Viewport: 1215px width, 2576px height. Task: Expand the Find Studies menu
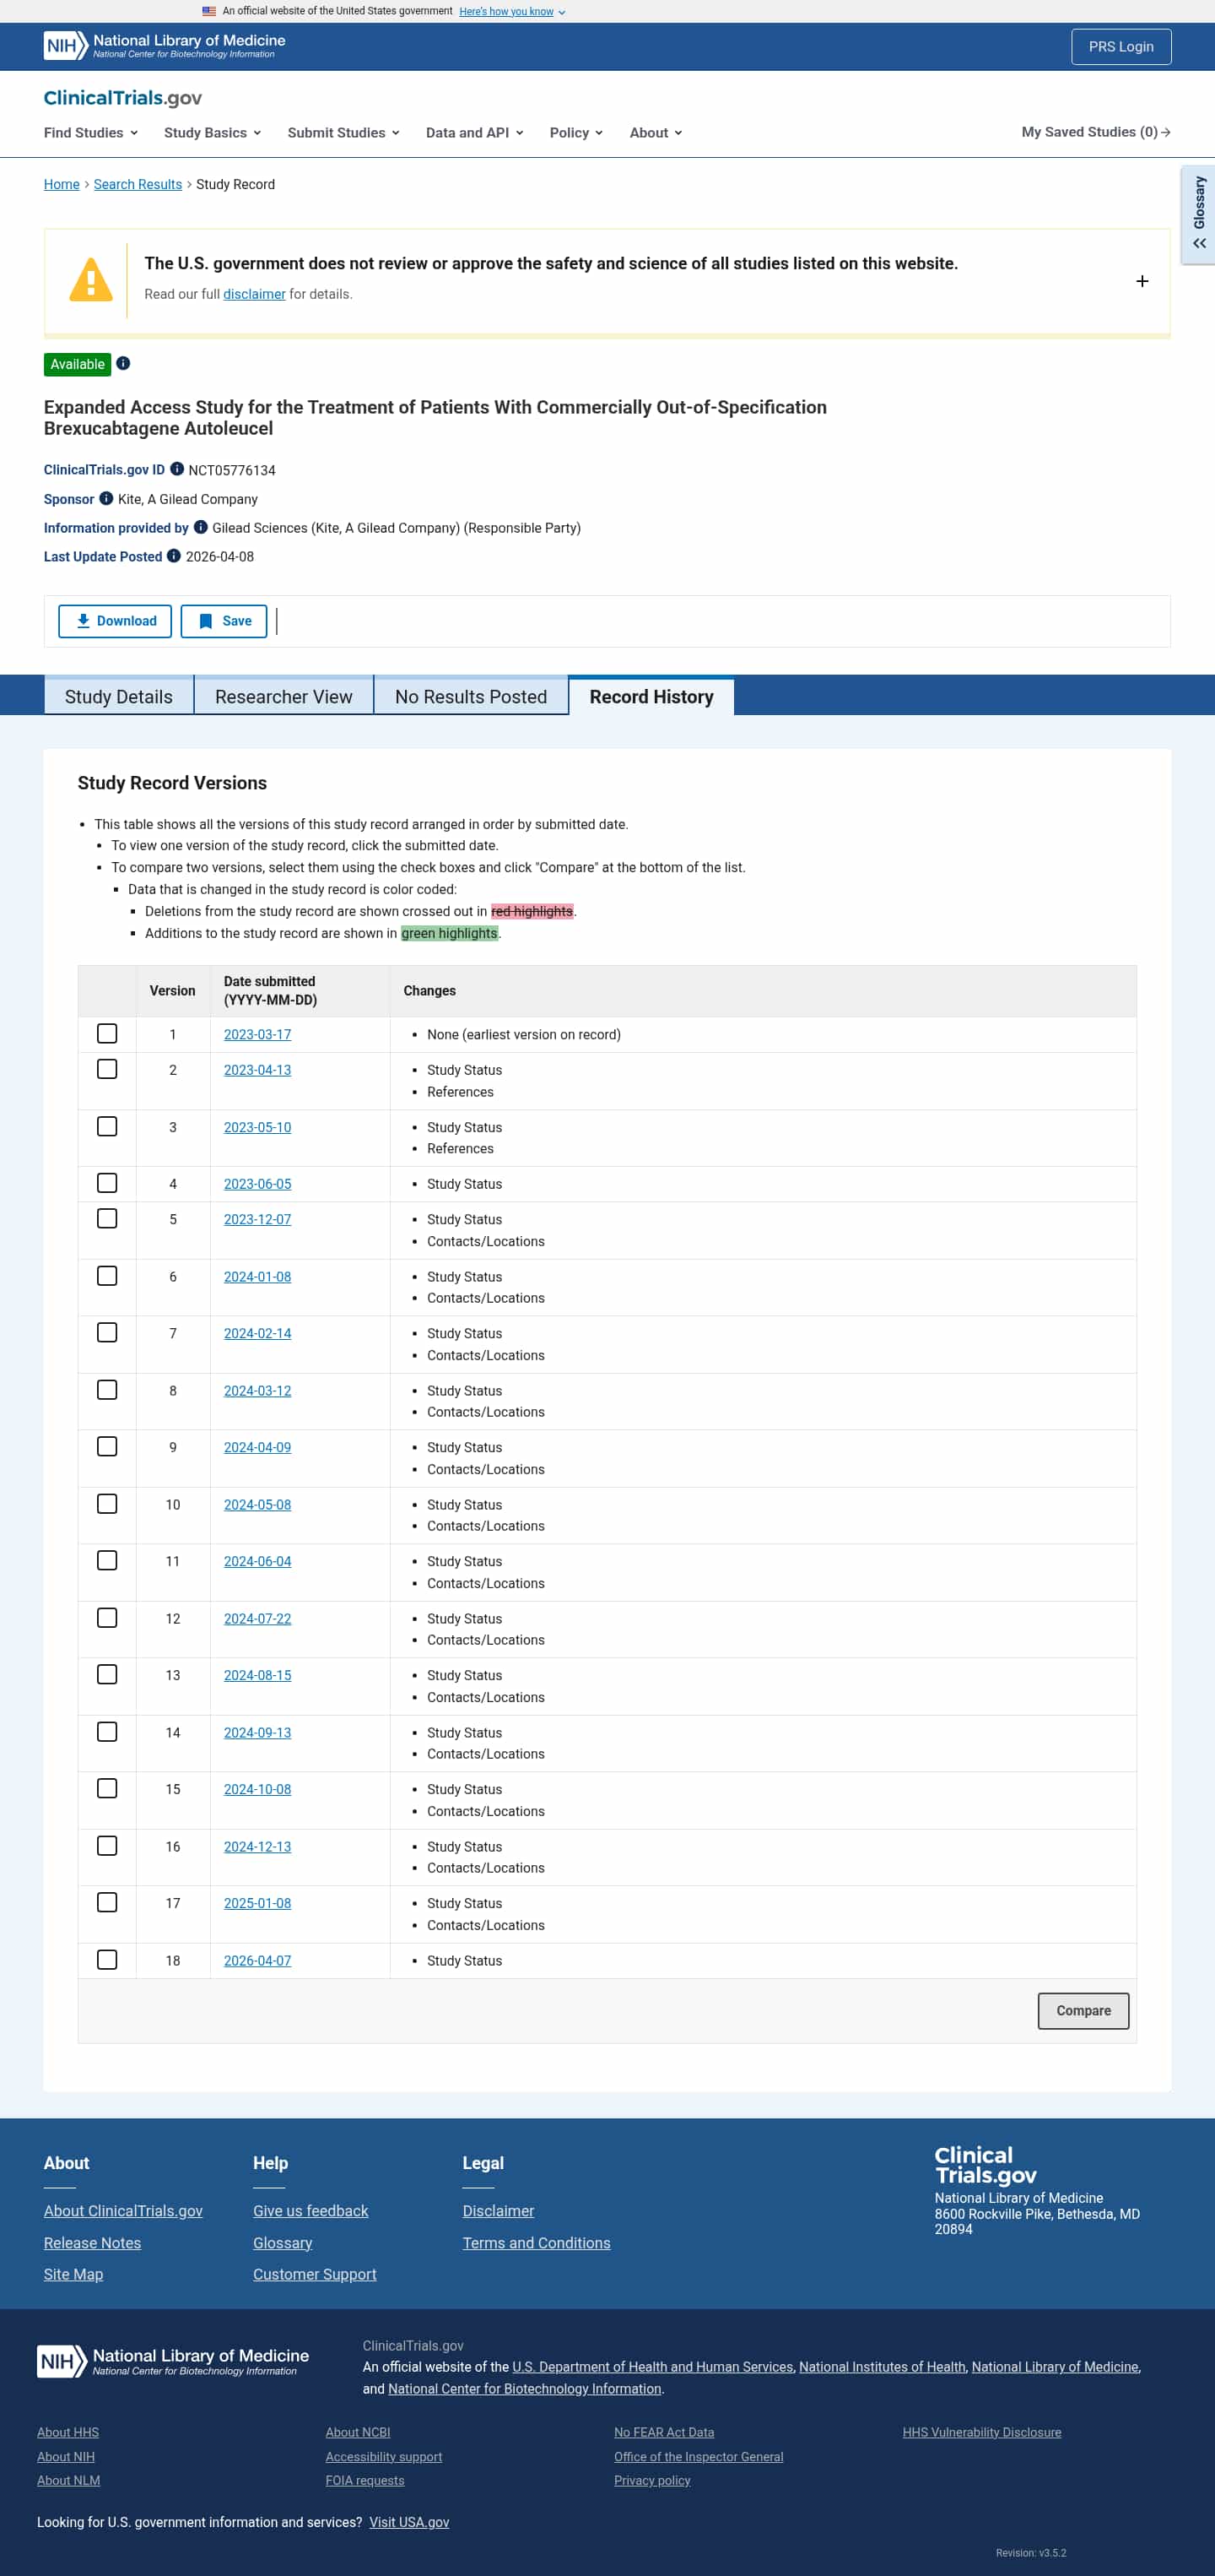point(91,133)
